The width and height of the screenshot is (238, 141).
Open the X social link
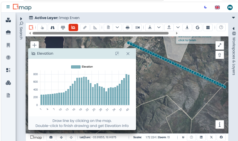point(211,137)
